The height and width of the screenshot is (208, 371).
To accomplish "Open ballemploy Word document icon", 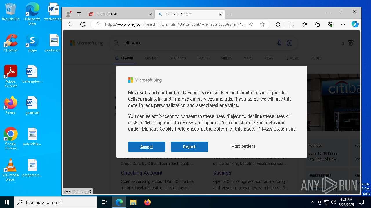I will [x=32, y=74].
